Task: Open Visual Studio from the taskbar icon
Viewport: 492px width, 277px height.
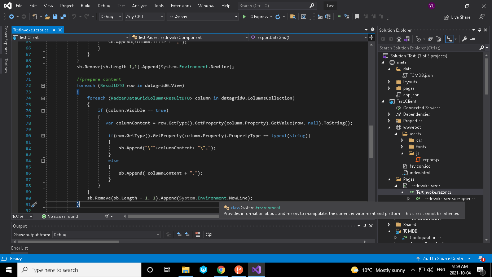Action: click(256, 269)
